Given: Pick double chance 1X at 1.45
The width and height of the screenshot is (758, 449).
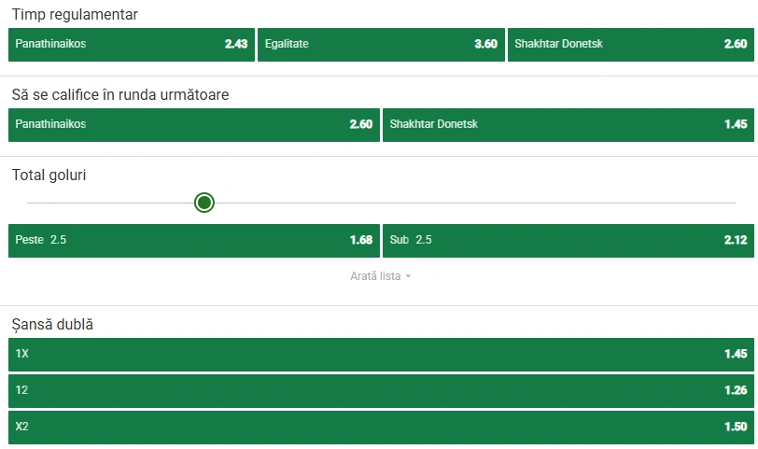Looking at the screenshot, I should pyautogui.click(x=381, y=355).
